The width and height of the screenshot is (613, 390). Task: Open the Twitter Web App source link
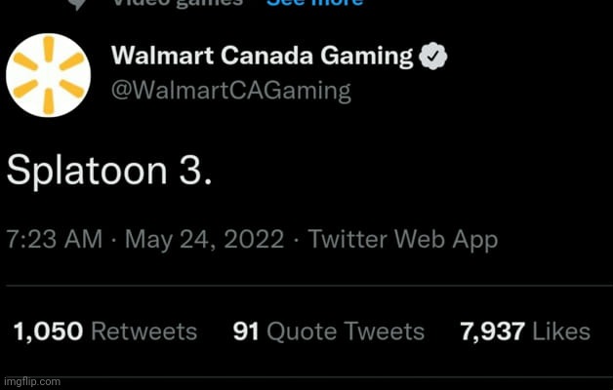point(402,239)
